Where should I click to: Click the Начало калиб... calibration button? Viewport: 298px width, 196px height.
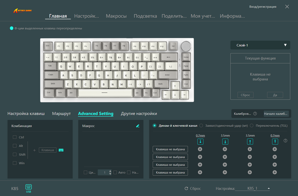tap(276, 113)
